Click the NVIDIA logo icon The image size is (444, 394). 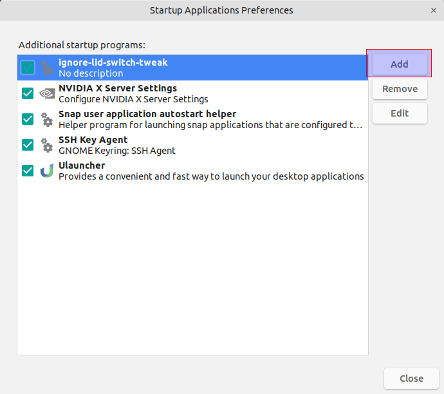tap(47, 93)
